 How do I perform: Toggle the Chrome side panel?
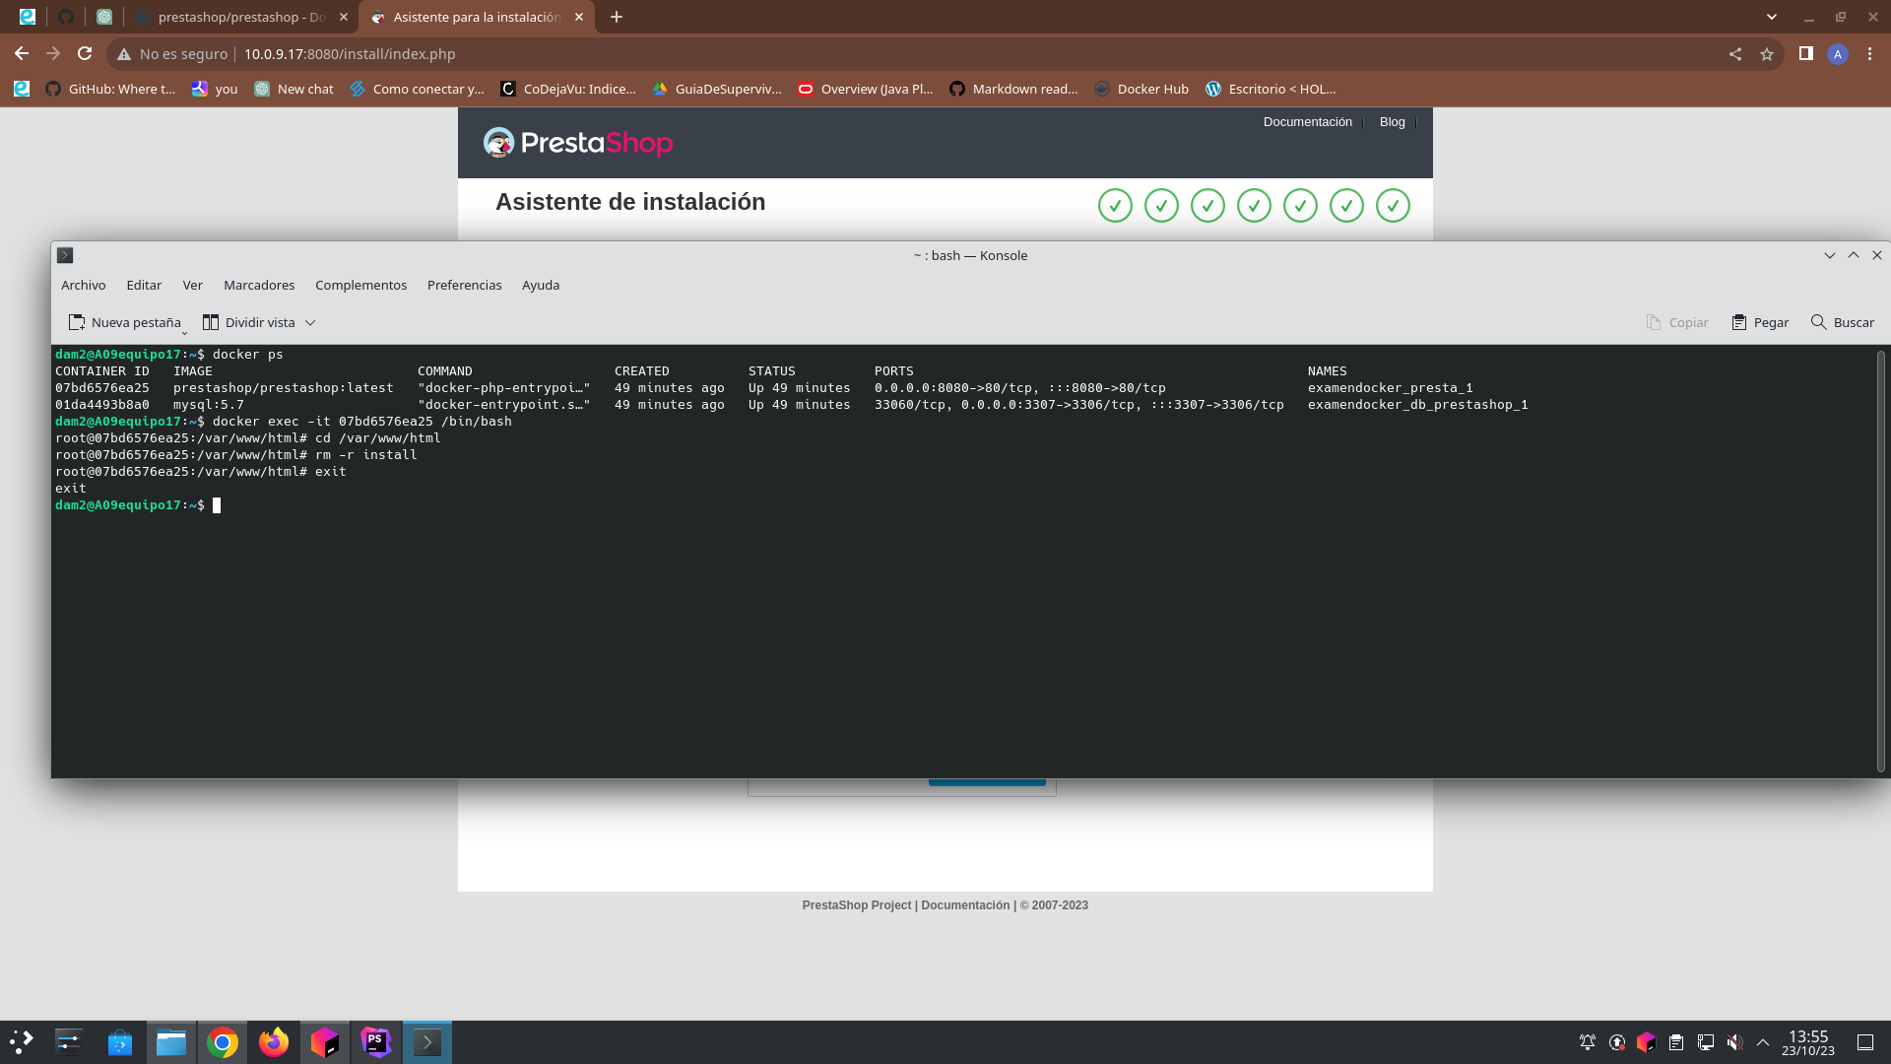click(1805, 54)
